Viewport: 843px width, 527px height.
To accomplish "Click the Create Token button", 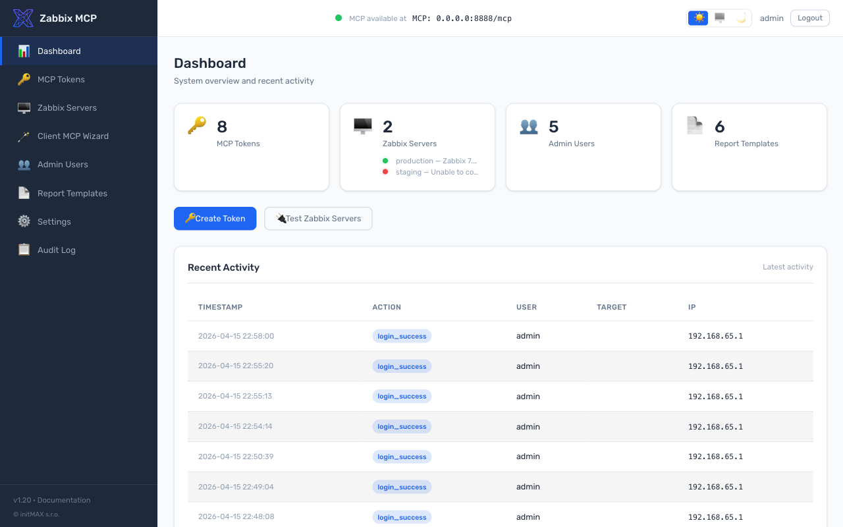I will coord(215,219).
